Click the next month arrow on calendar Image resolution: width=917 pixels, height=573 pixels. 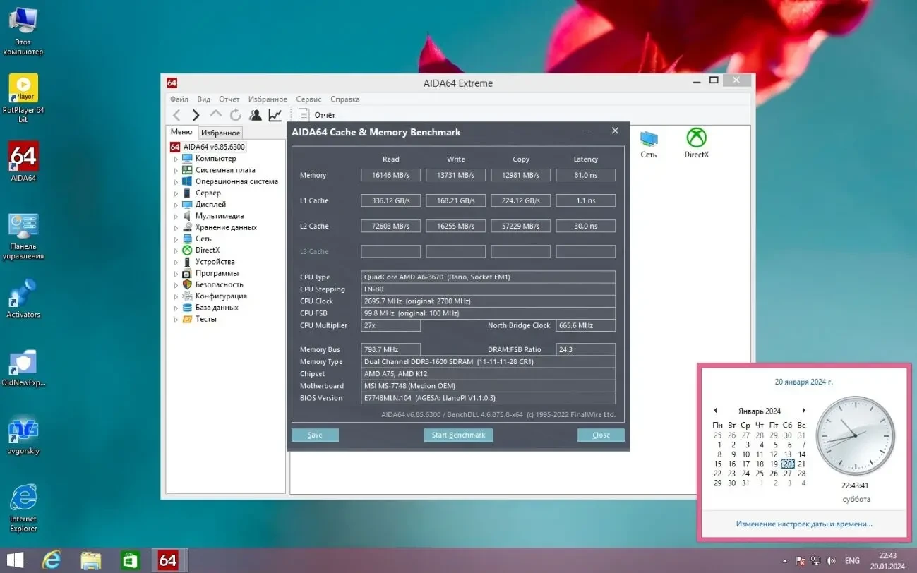coord(804,410)
